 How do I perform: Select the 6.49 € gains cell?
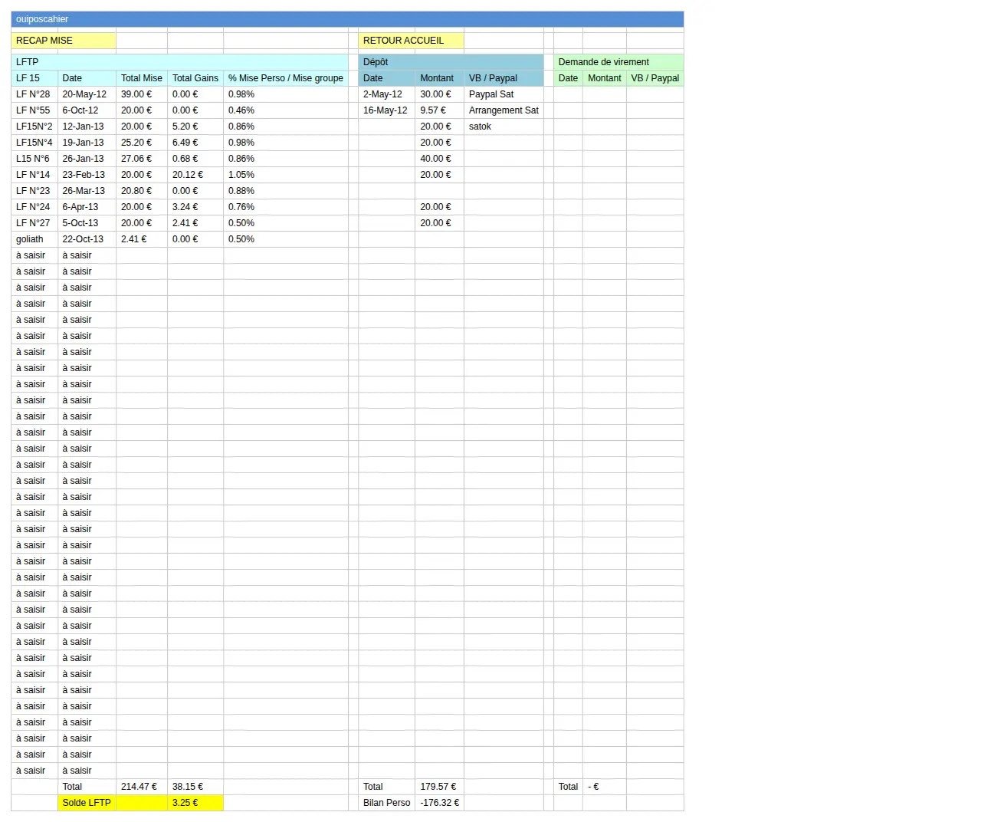click(x=195, y=143)
